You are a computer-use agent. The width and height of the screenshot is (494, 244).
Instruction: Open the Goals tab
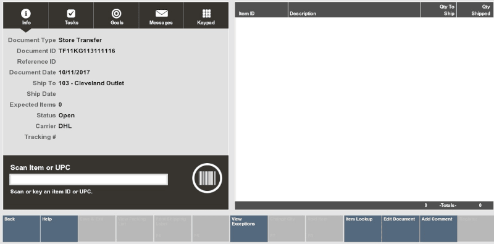(116, 15)
